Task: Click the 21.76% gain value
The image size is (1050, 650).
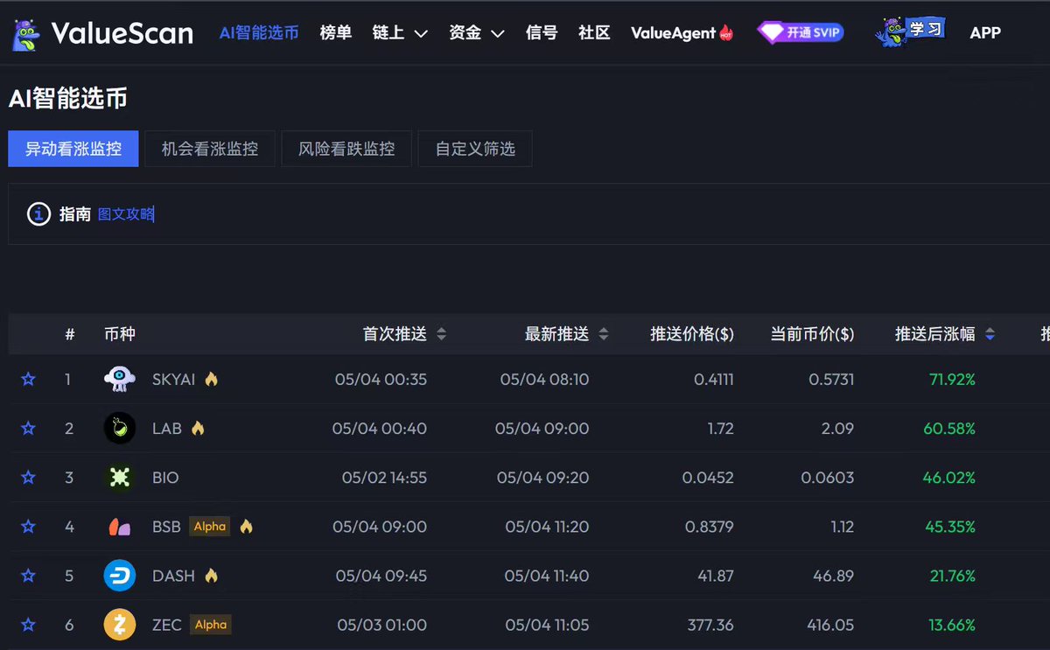Action: click(952, 576)
